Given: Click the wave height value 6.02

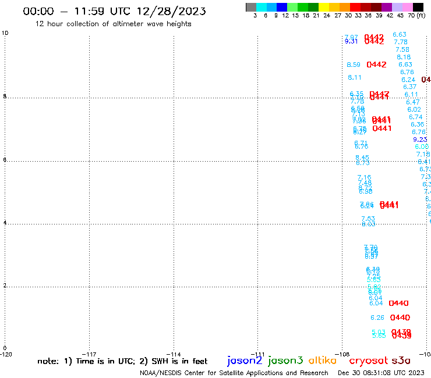Looking at the screenshot, I should (x=414, y=109).
